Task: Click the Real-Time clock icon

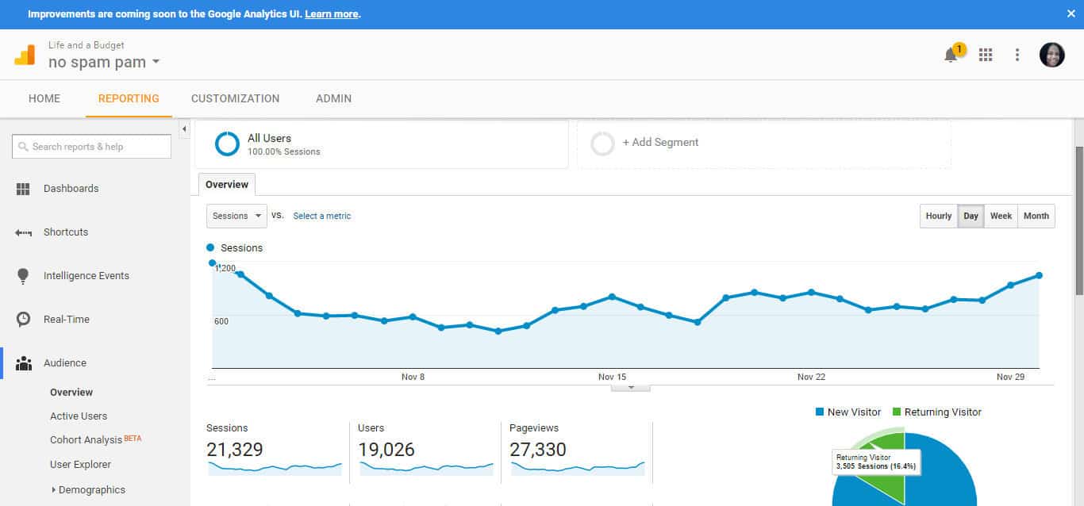Action: pyautogui.click(x=23, y=320)
